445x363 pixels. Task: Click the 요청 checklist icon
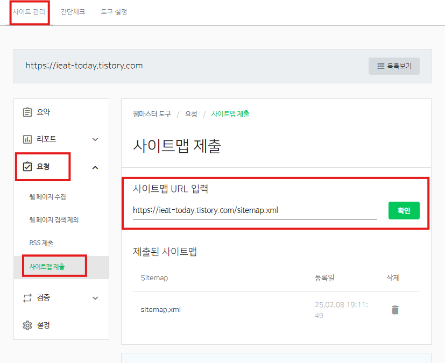point(27,167)
